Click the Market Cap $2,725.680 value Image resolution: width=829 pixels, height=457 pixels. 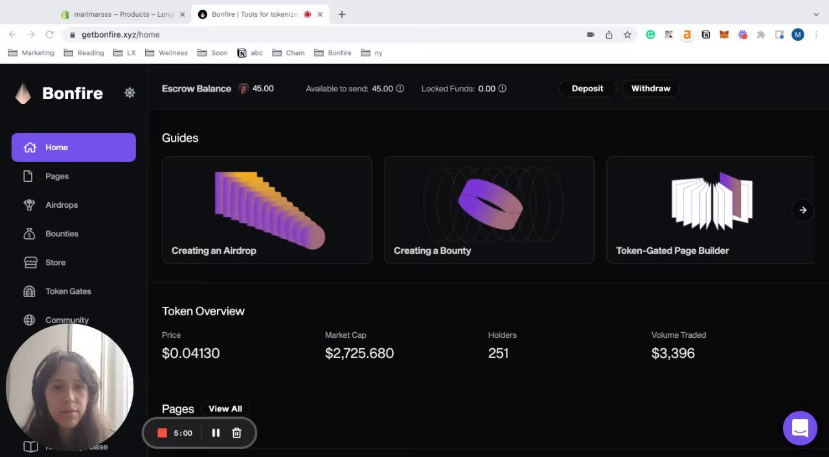[359, 353]
